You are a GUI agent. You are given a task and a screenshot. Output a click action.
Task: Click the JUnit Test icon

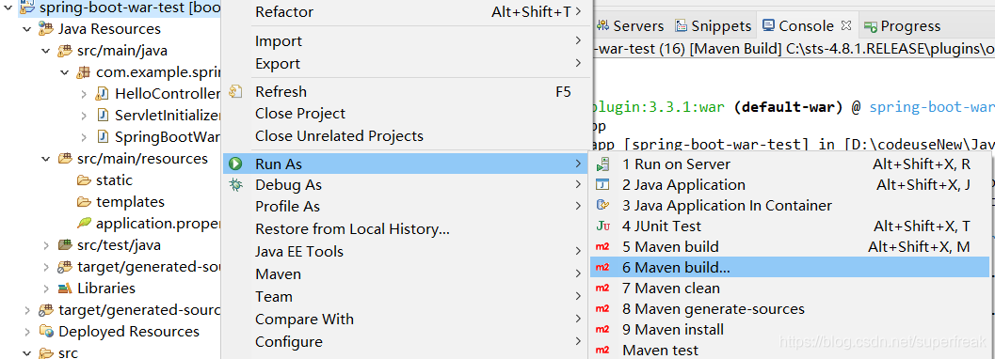(602, 226)
